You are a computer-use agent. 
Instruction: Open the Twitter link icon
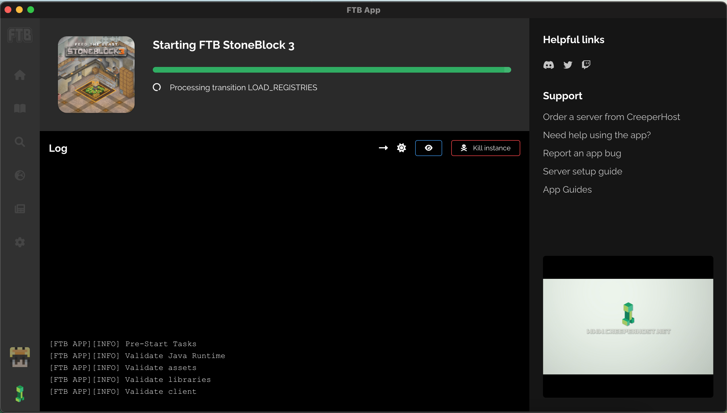(568, 65)
